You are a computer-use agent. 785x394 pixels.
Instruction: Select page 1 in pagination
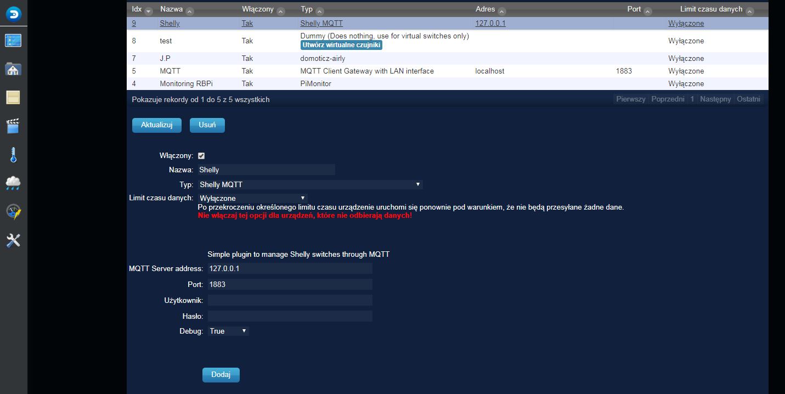click(x=692, y=99)
